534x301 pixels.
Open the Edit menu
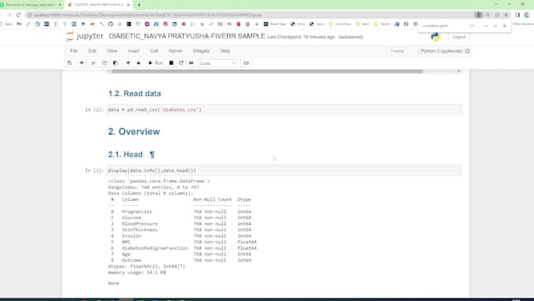pos(93,51)
